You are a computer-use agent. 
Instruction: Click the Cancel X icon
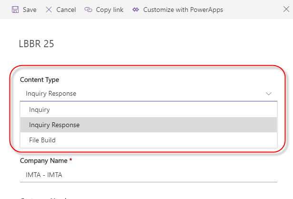tap(49, 10)
